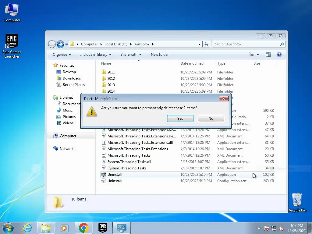Open the Computer desktop icon

pos(12,12)
